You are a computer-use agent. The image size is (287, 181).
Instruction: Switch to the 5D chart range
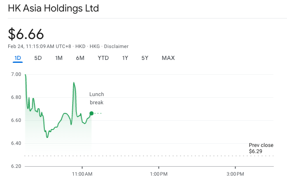point(38,58)
